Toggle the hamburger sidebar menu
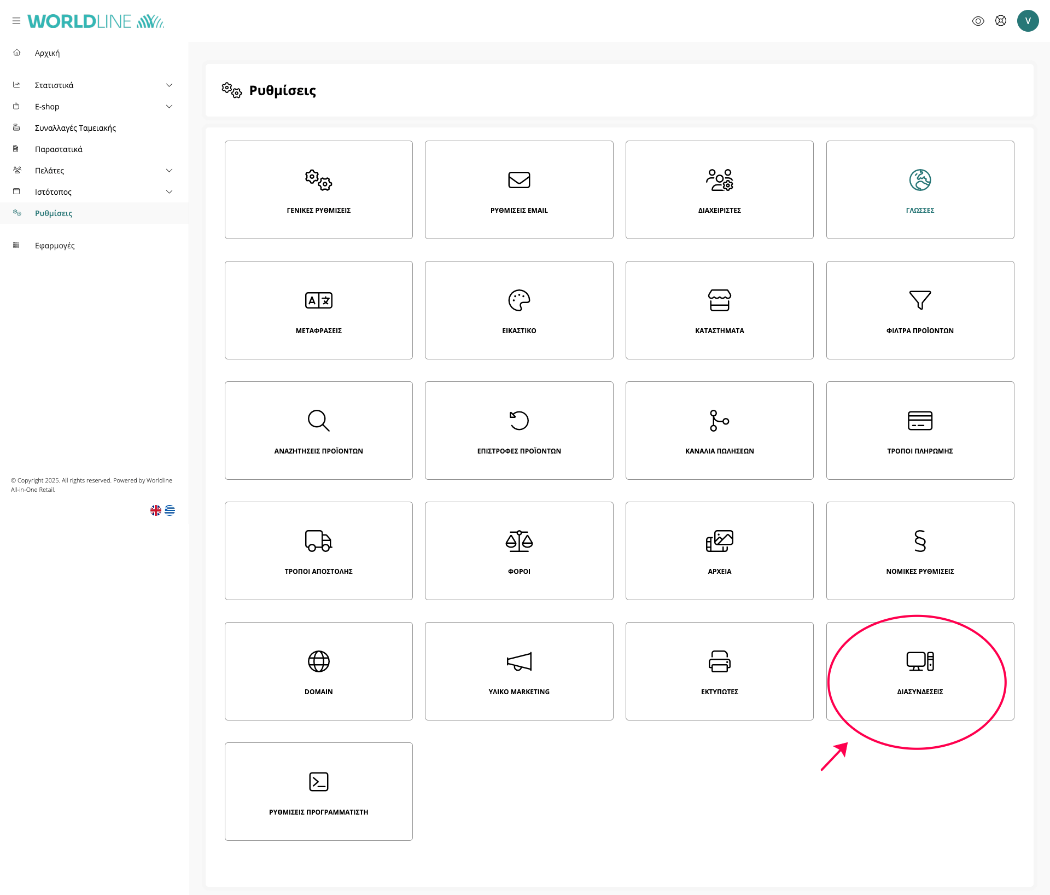 coord(16,21)
